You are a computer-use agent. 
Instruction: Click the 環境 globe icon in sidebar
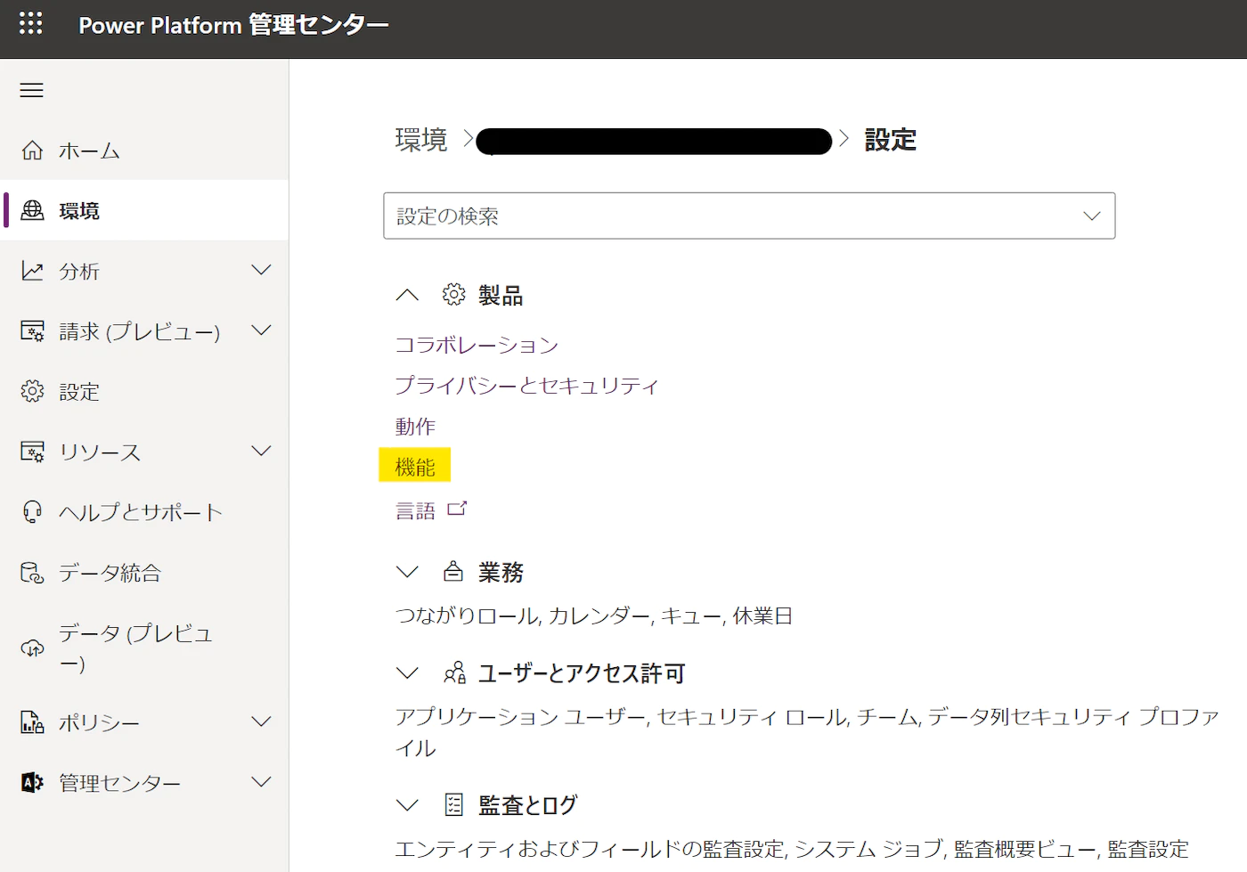point(32,210)
